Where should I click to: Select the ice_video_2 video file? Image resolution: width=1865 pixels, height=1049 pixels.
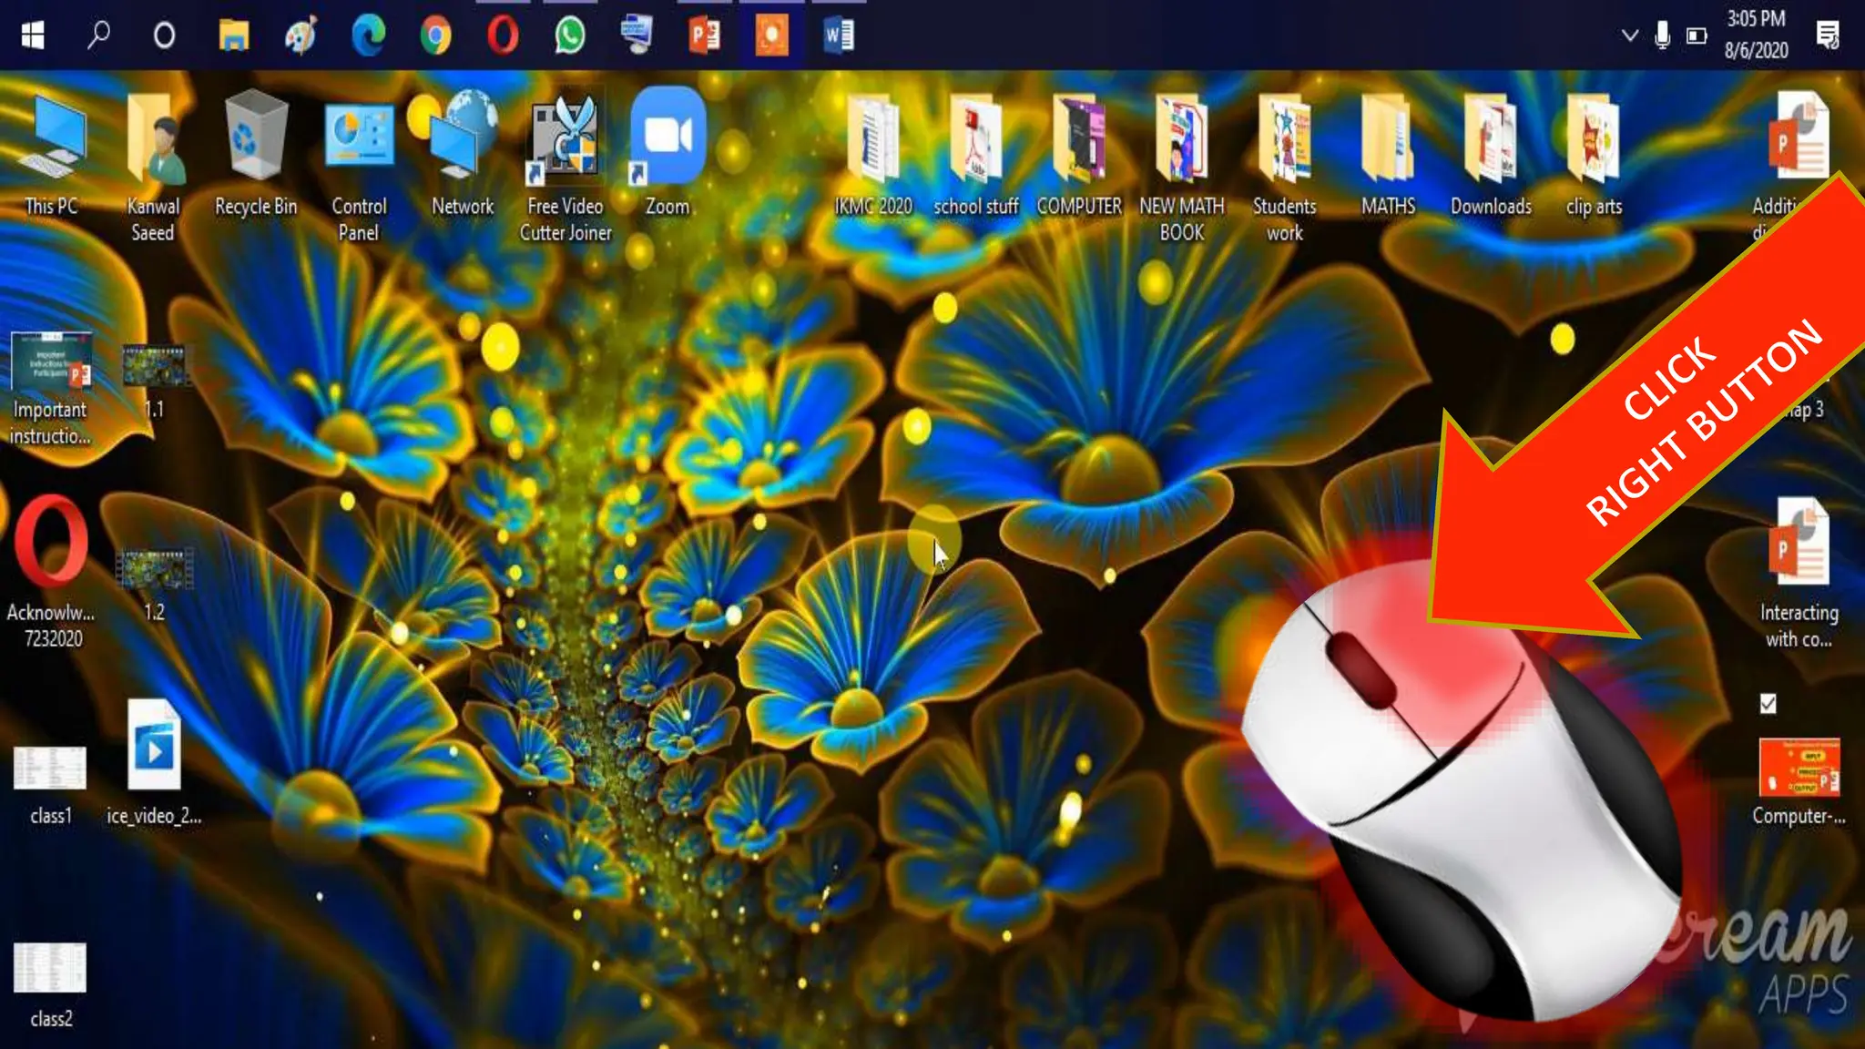click(x=154, y=747)
